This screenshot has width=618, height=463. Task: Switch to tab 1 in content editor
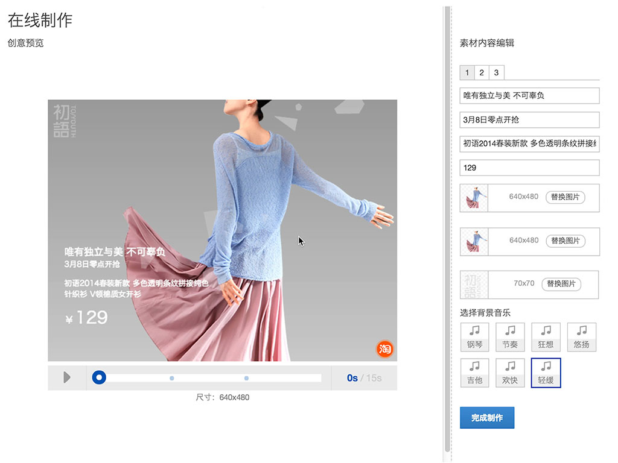coord(467,73)
